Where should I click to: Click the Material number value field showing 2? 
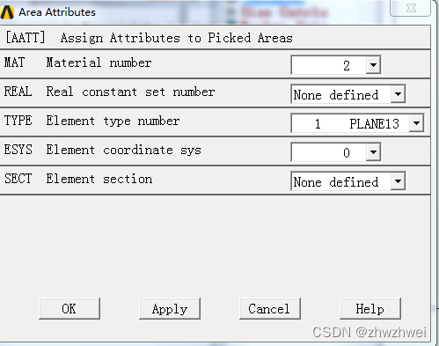click(329, 65)
